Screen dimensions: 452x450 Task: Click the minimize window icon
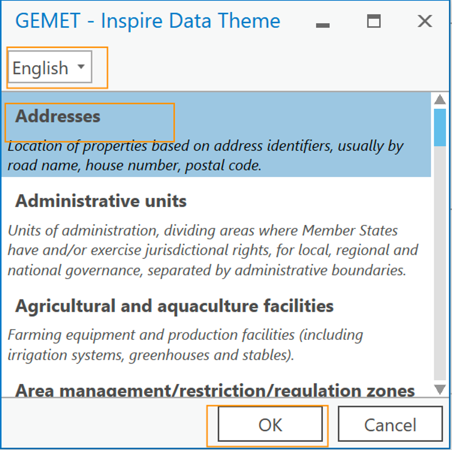pos(322,23)
